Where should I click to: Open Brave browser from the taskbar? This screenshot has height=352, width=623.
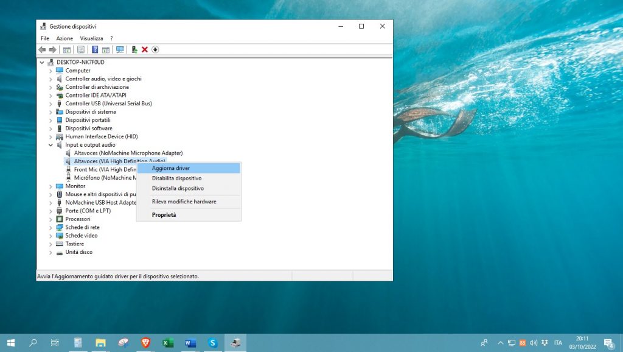click(145, 343)
